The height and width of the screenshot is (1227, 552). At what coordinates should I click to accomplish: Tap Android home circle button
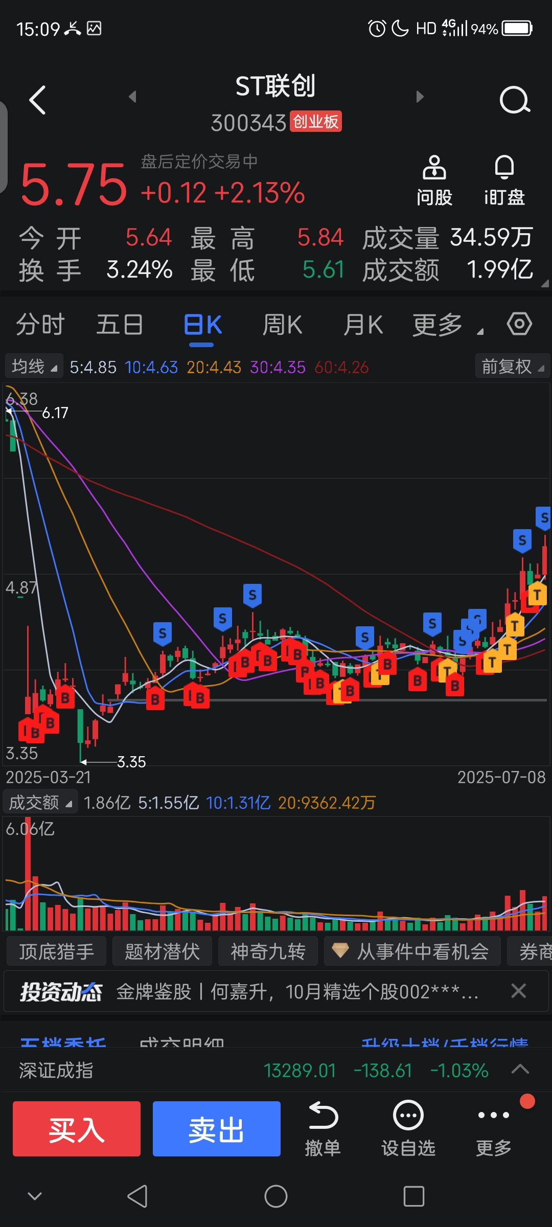point(276,1196)
